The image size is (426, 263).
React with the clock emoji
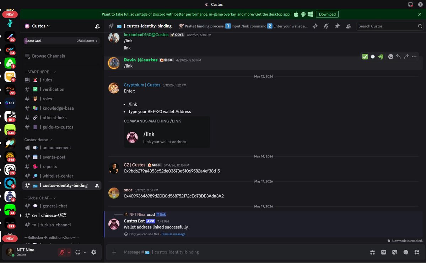(373, 57)
